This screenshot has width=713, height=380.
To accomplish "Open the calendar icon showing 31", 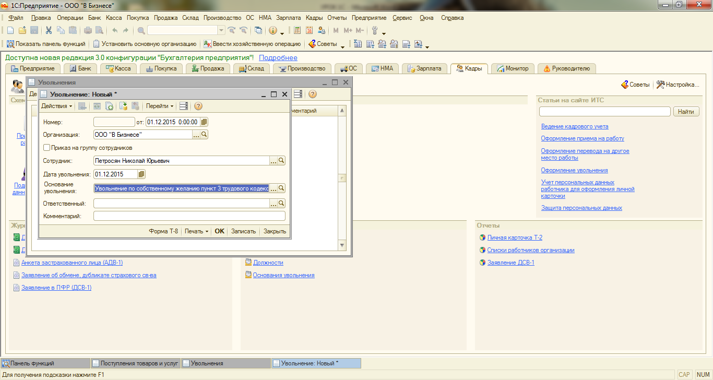I will [x=310, y=30].
